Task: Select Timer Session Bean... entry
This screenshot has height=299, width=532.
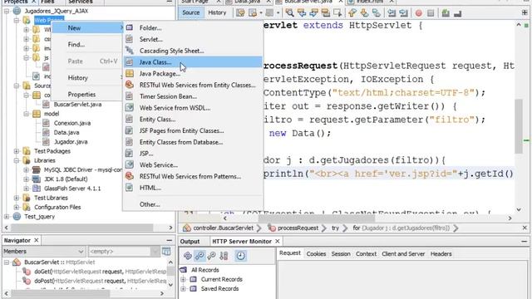Action: [x=193, y=96]
